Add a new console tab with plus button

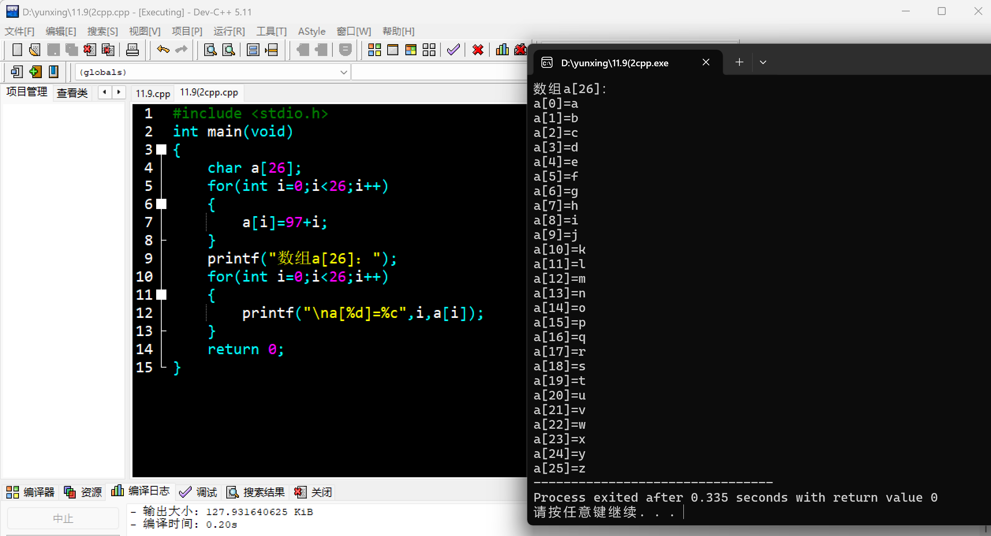pos(739,62)
